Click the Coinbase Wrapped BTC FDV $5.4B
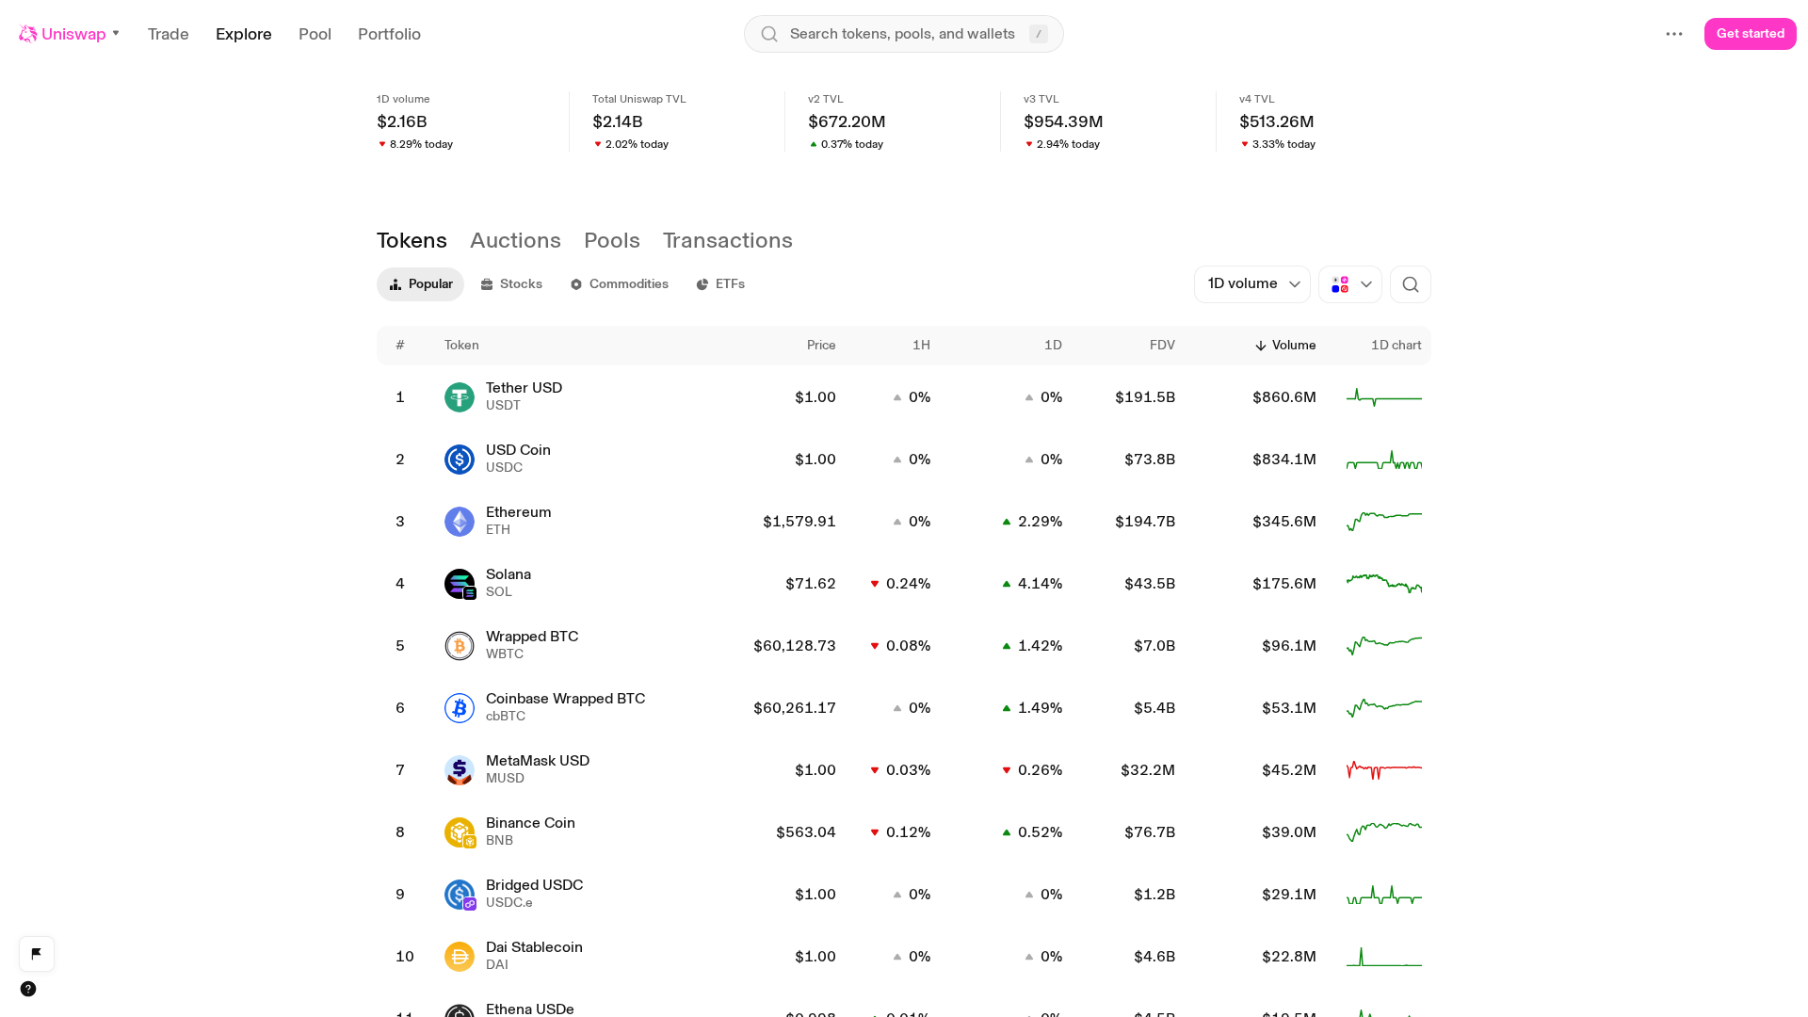This screenshot has height=1017, width=1808. tap(1154, 708)
